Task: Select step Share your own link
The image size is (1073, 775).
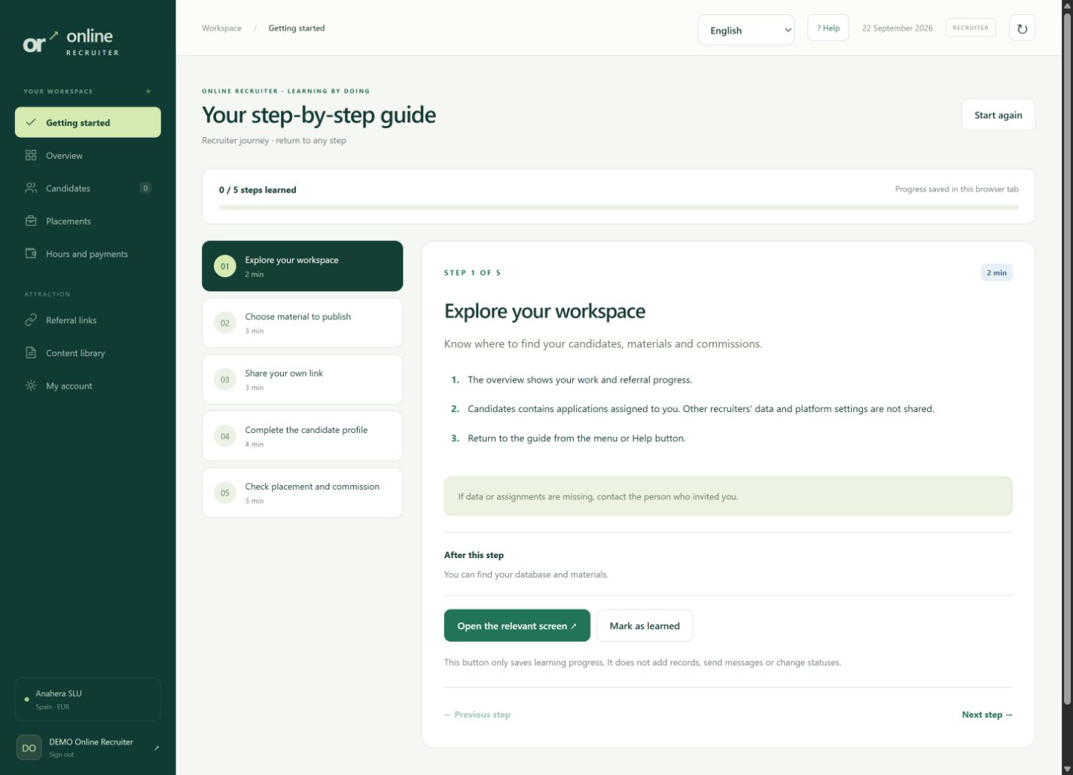Action: pos(302,380)
